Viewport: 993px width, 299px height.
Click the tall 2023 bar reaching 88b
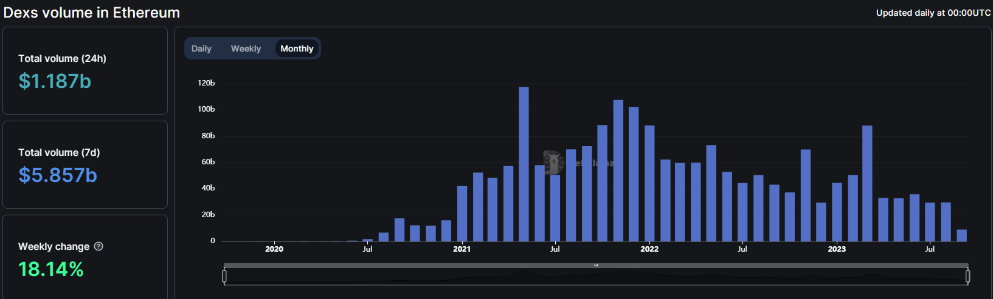coord(867,183)
